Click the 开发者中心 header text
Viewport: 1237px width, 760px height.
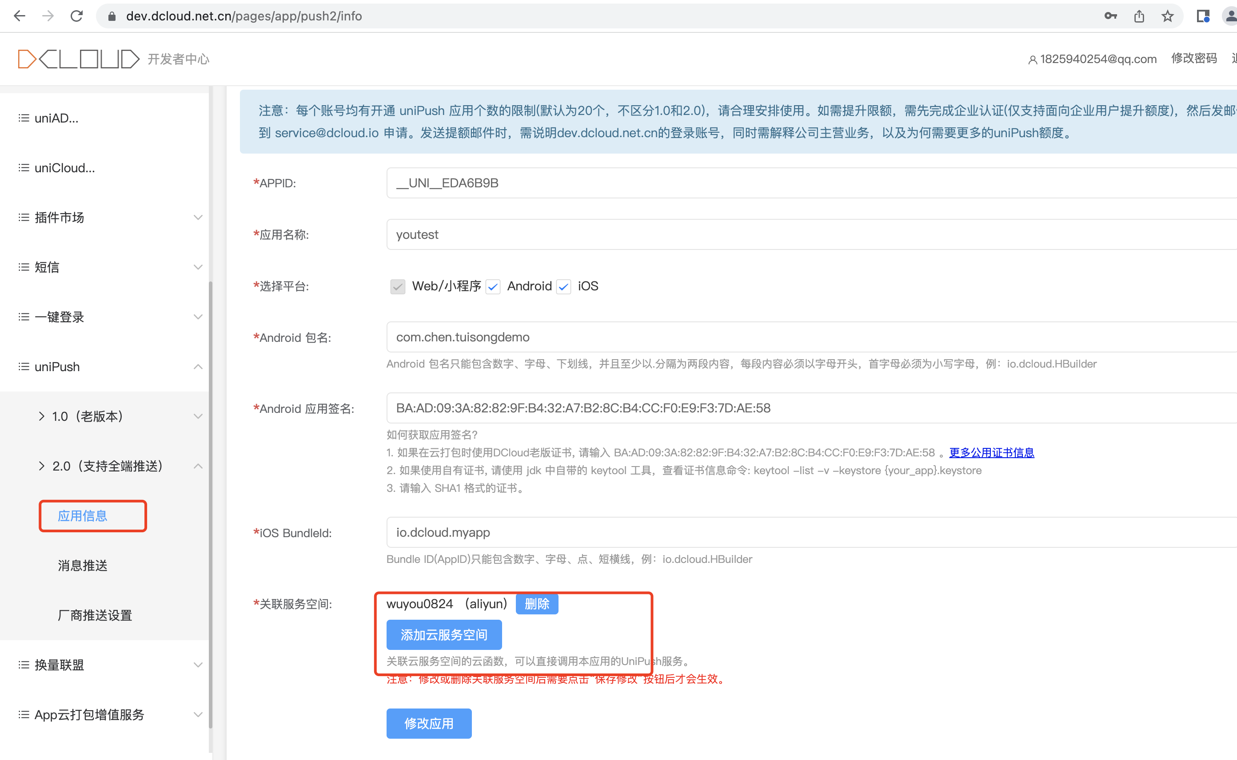tap(178, 59)
